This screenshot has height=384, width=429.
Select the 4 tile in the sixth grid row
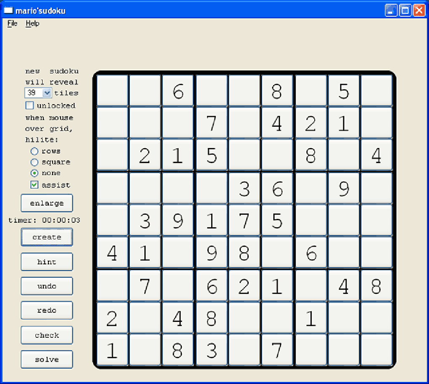112,252
